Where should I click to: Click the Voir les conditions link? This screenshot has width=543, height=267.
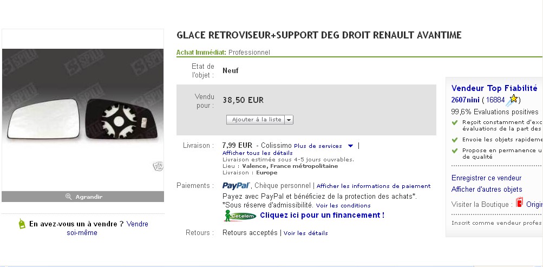pyautogui.click(x=343, y=206)
